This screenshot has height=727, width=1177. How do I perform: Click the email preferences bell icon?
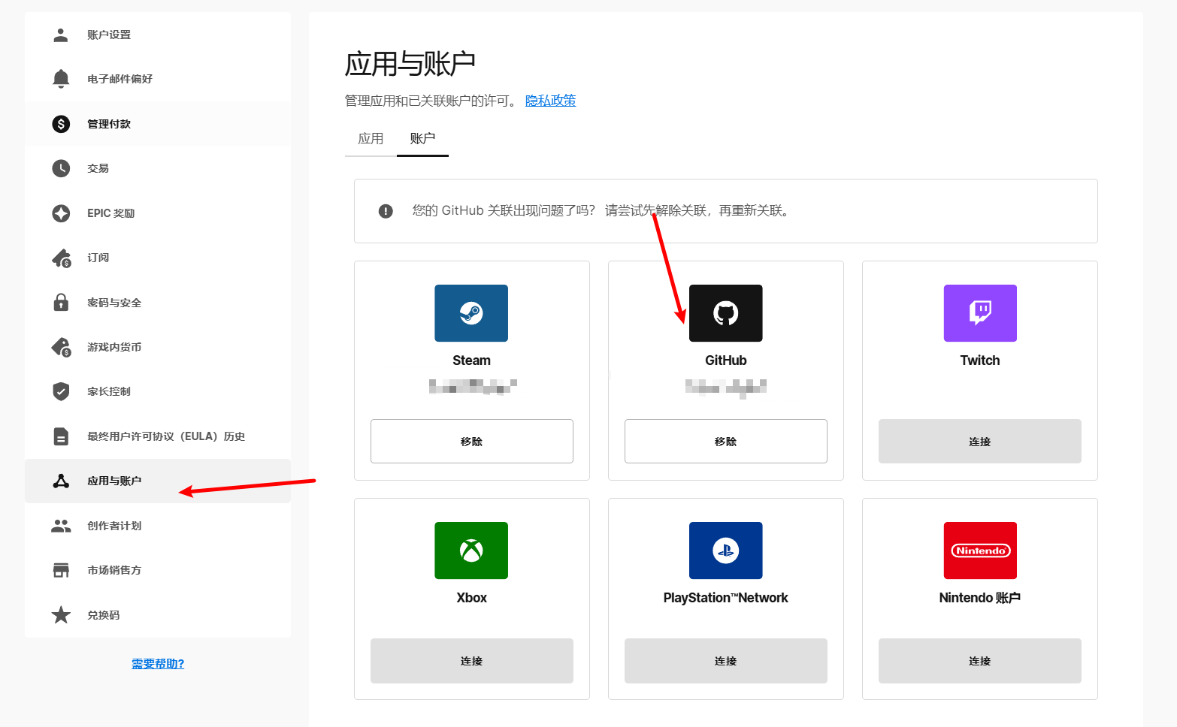61,79
